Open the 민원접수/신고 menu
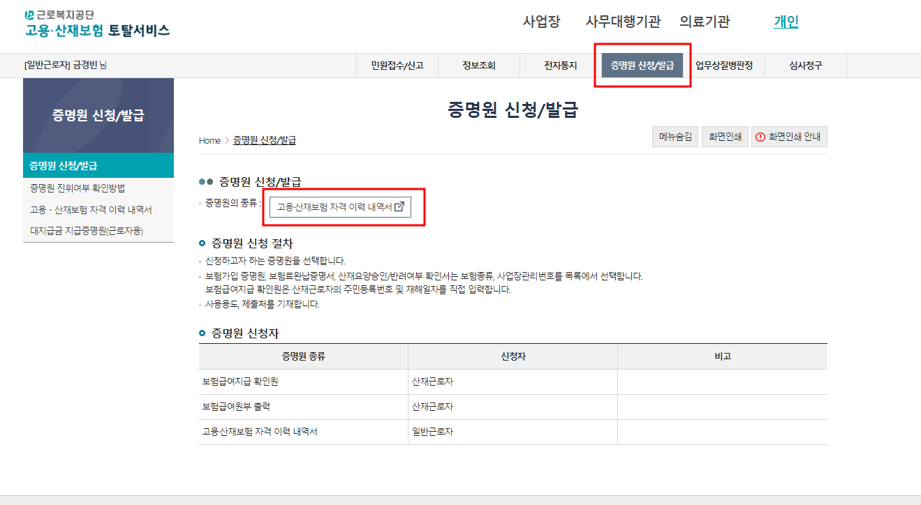 coord(397,64)
